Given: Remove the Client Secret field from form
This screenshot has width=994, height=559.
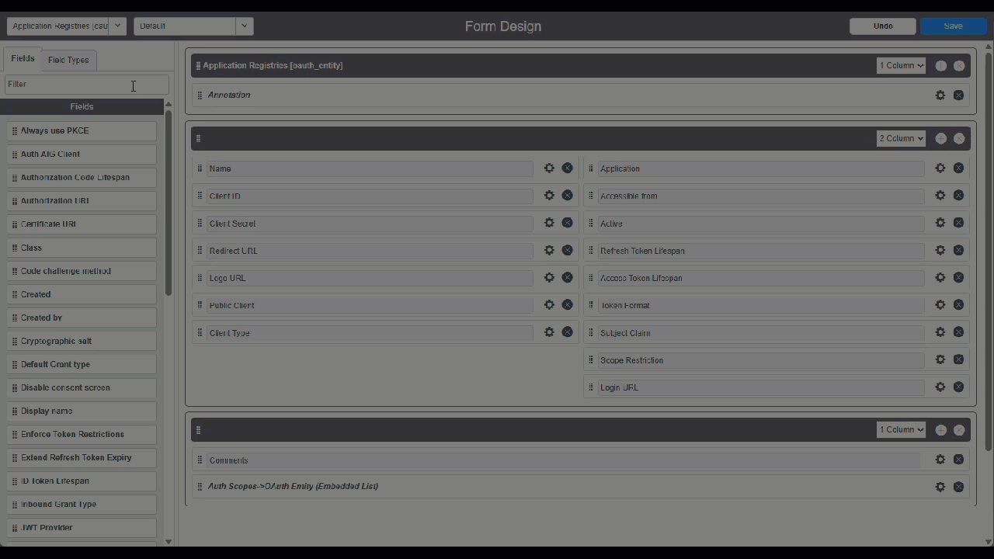Looking at the screenshot, I should click(x=567, y=223).
